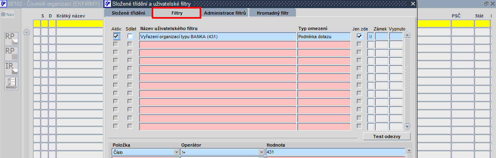Restore the Číselník organizací background window
Image resolution: width=496 pixels, height=158 pixels.
(486, 4)
